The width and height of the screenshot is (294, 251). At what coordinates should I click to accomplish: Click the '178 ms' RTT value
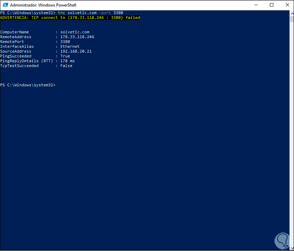(x=68, y=61)
